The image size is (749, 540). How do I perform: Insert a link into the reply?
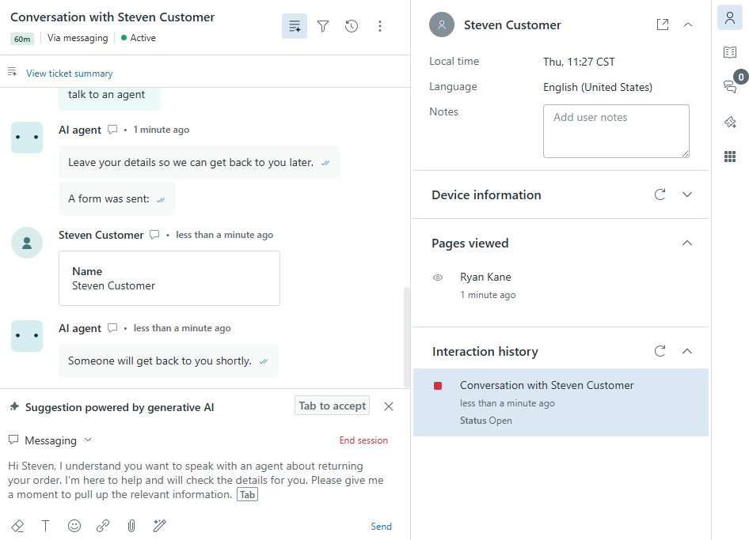tap(103, 526)
